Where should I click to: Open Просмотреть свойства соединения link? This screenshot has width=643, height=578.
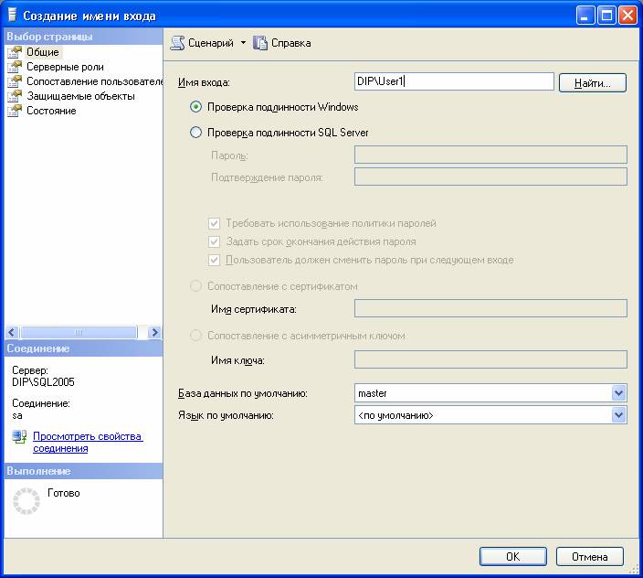[x=87, y=443]
